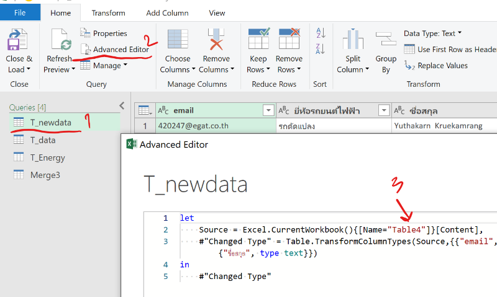This screenshot has width=497, height=297.
Task: Click the Close & Load icon
Action: pyautogui.click(x=19, y=42)
